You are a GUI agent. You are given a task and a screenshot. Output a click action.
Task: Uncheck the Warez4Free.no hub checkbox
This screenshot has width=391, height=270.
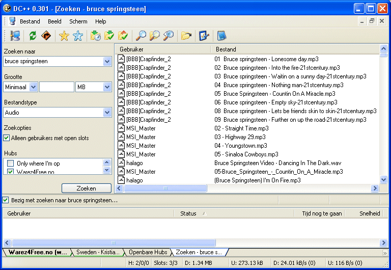click(11, 172)
